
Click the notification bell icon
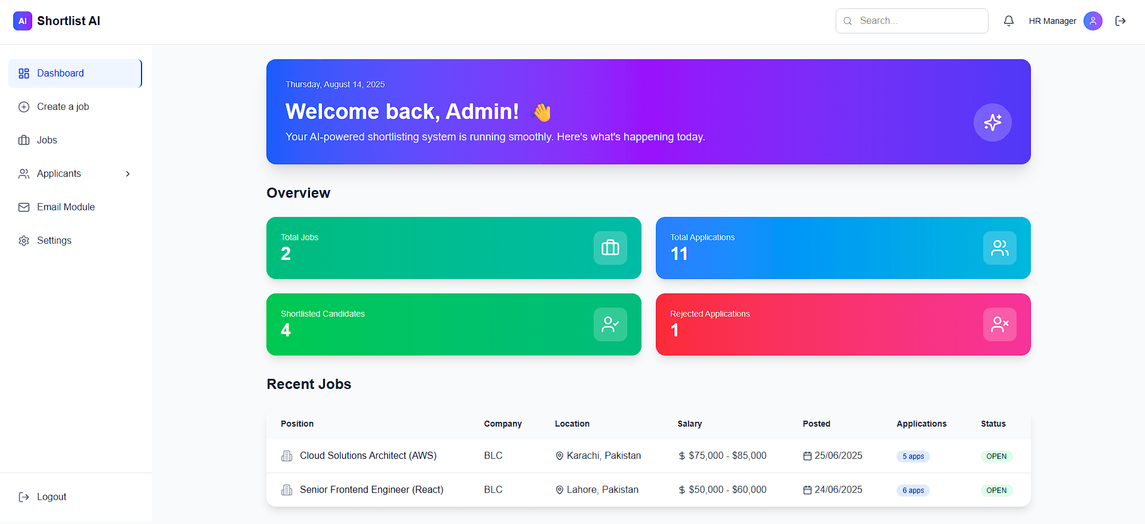[x=1008, y=21]
